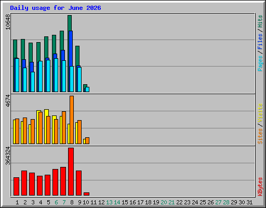Click the small red KBytes bar for day 10
The height and width of the screenshot is (208, 266).
[86, 194]
